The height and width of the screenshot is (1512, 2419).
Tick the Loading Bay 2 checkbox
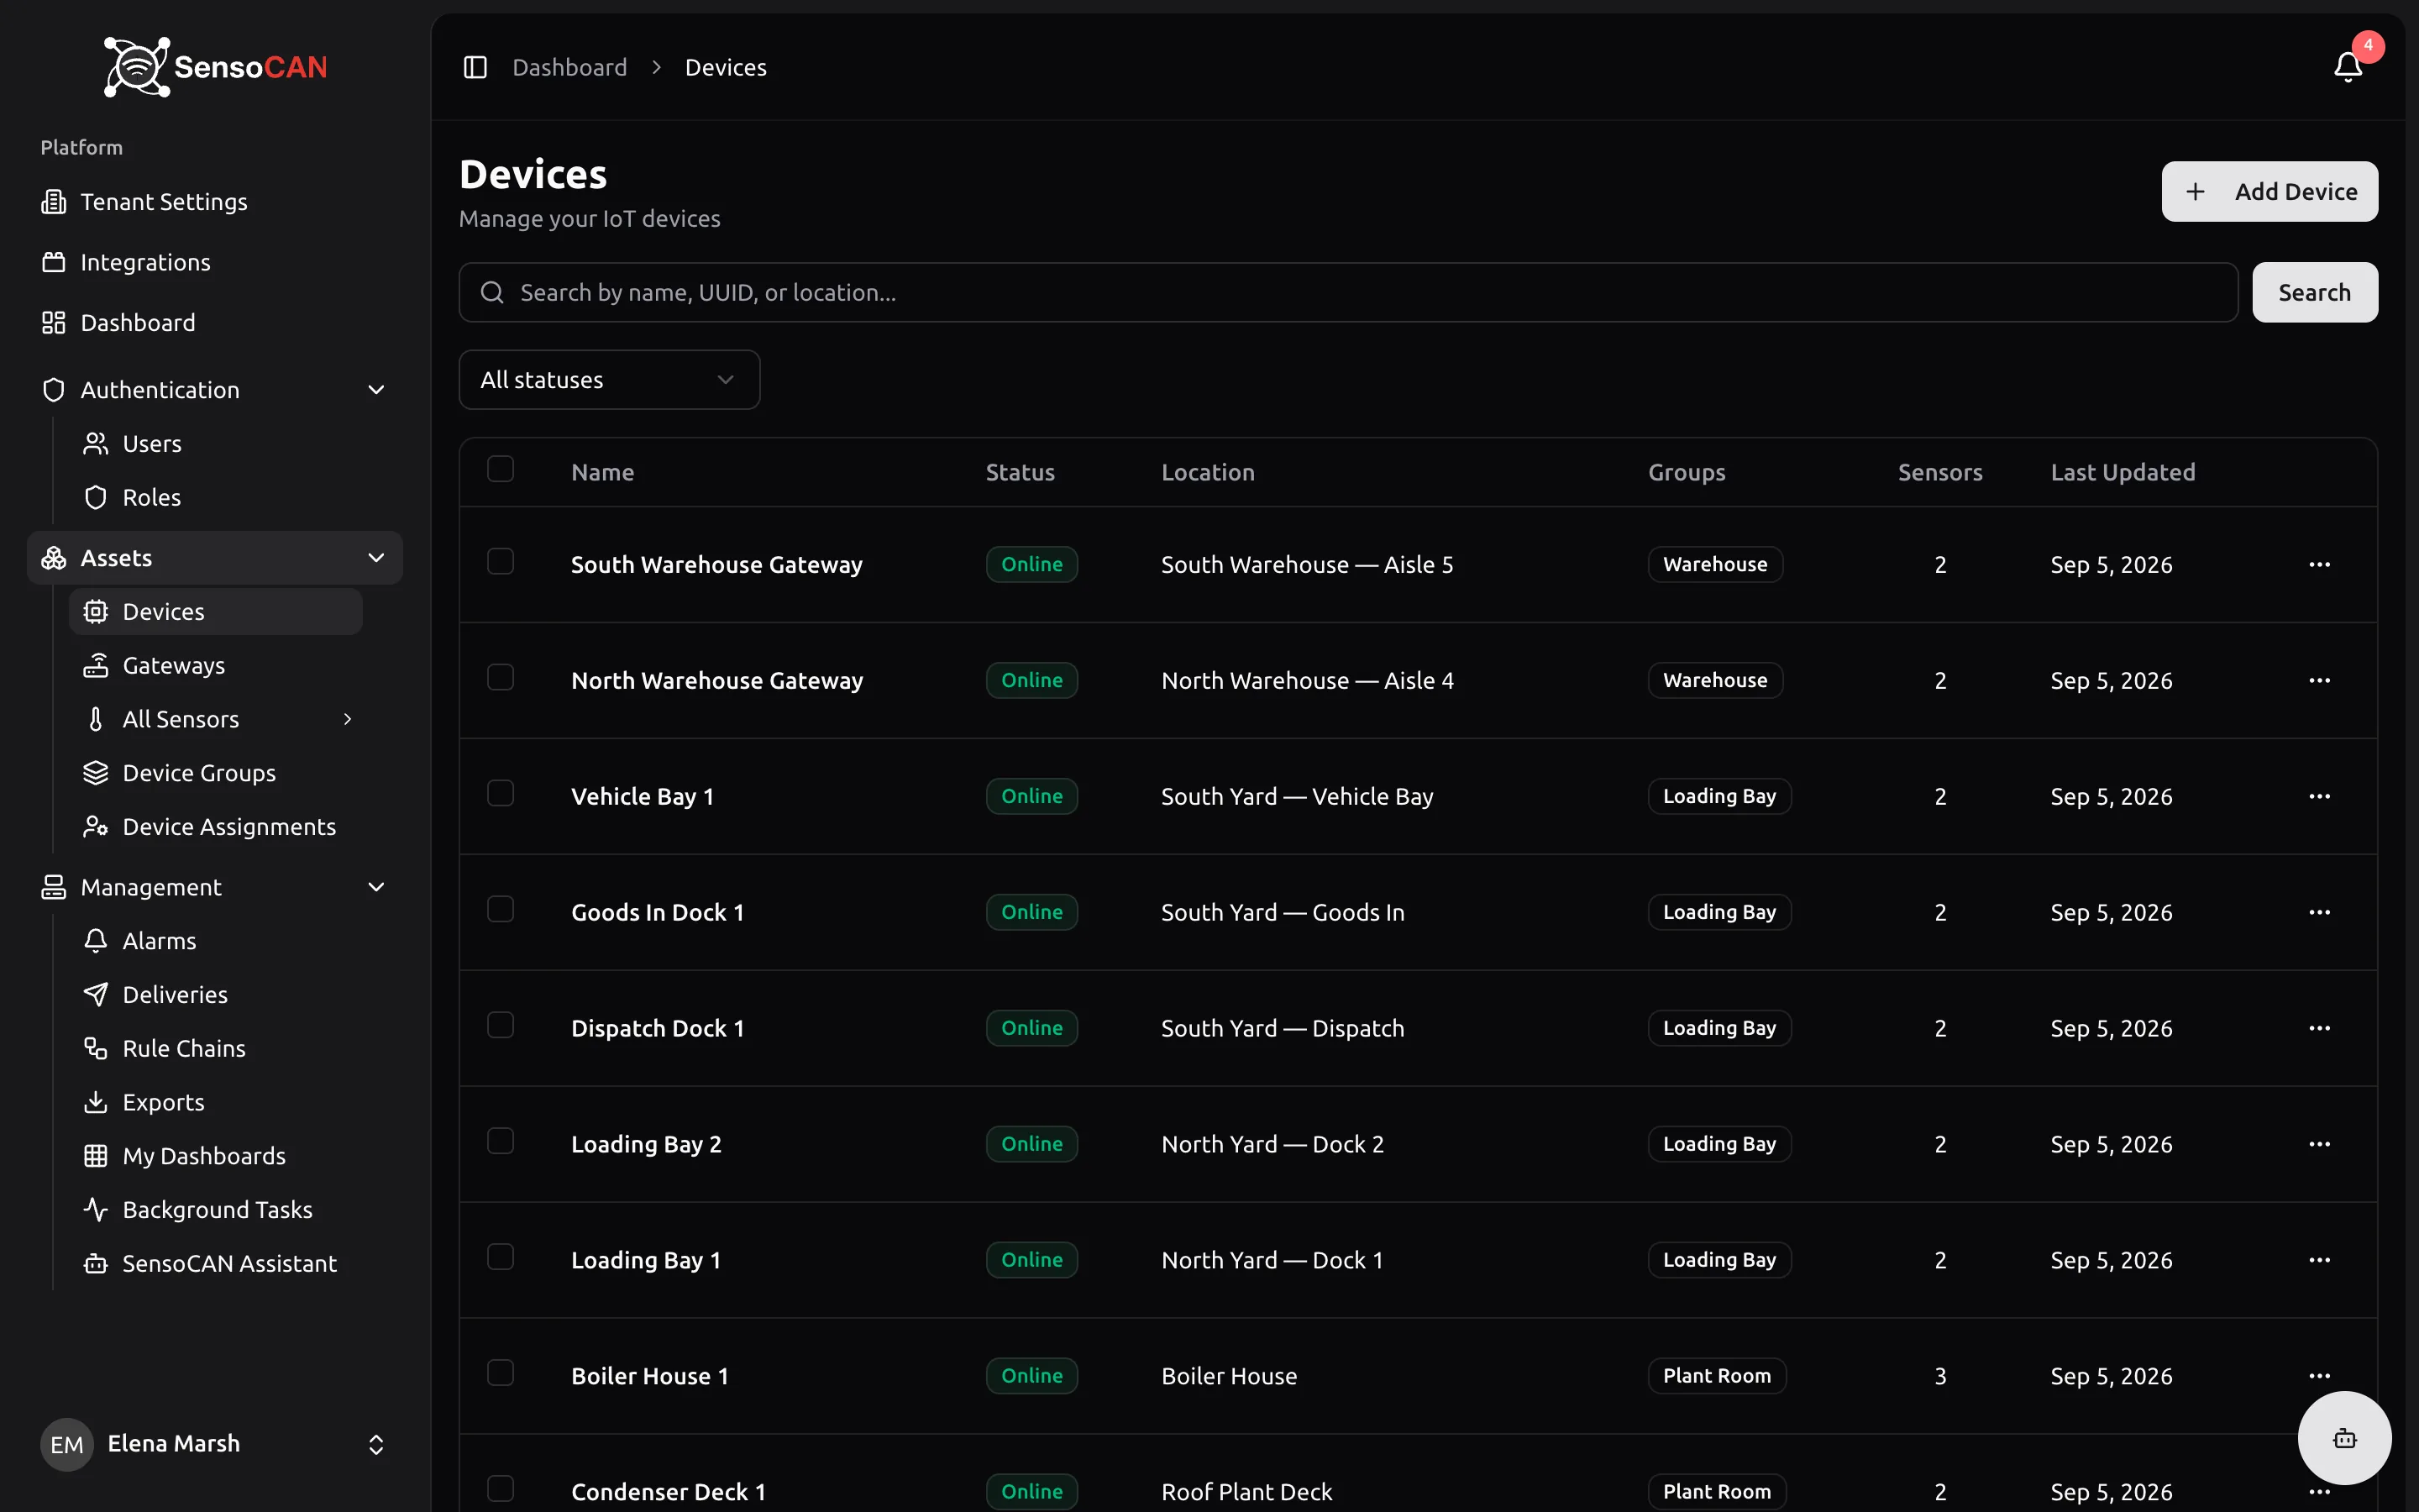(x=501, y=1142)
